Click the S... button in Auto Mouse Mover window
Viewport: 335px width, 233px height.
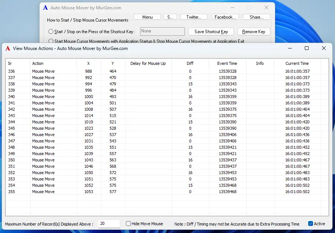point(170,17)
